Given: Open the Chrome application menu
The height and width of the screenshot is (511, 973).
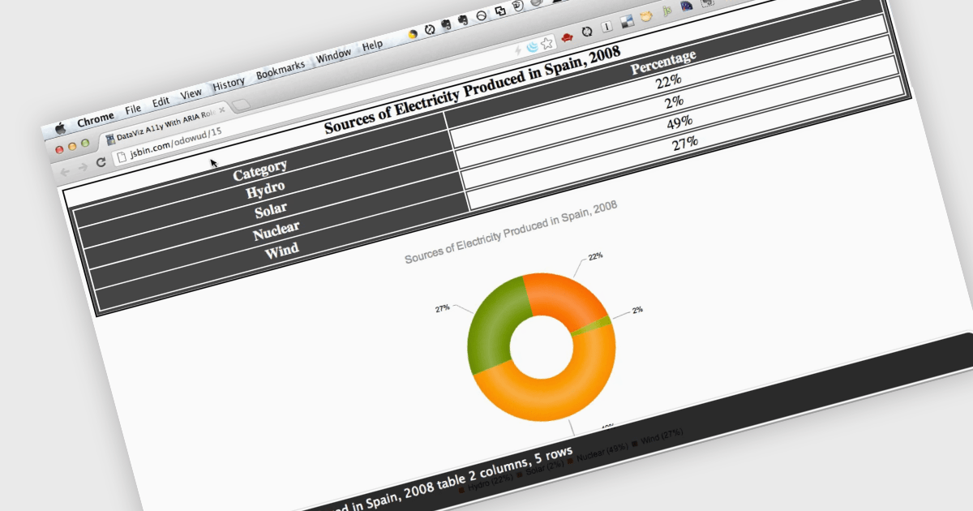Looking at the screenshot, I should pyautogui.click(x=96, y=119).
